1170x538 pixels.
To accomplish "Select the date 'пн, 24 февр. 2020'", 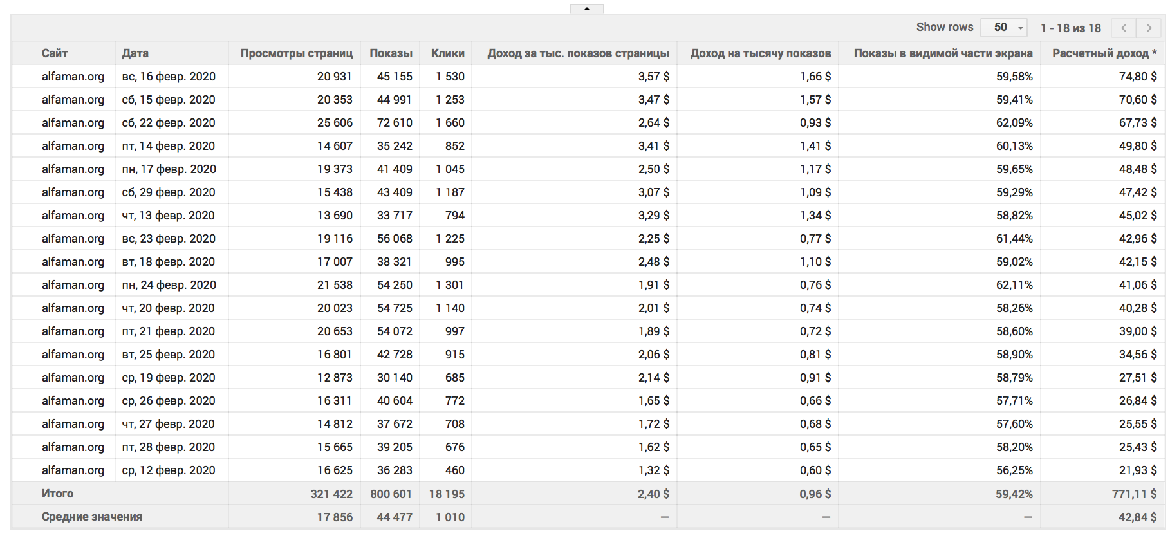I will [x=169, y=285].
